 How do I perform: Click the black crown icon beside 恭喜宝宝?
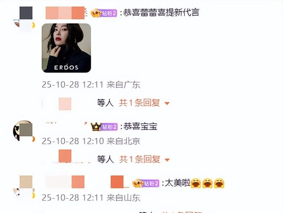[x=96, y=127]
